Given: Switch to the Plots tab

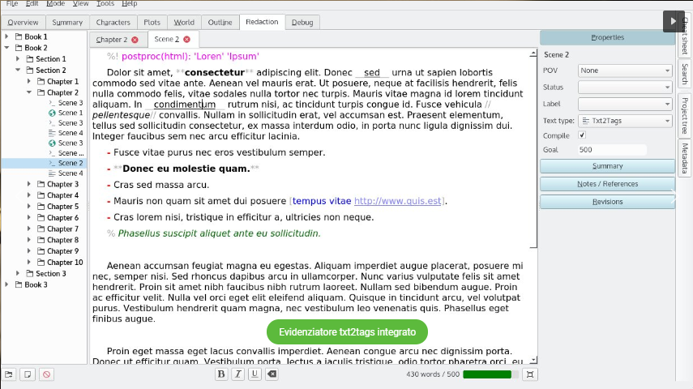Looking at the screenshot, I should pyautogui.click(x=152, y=22).
